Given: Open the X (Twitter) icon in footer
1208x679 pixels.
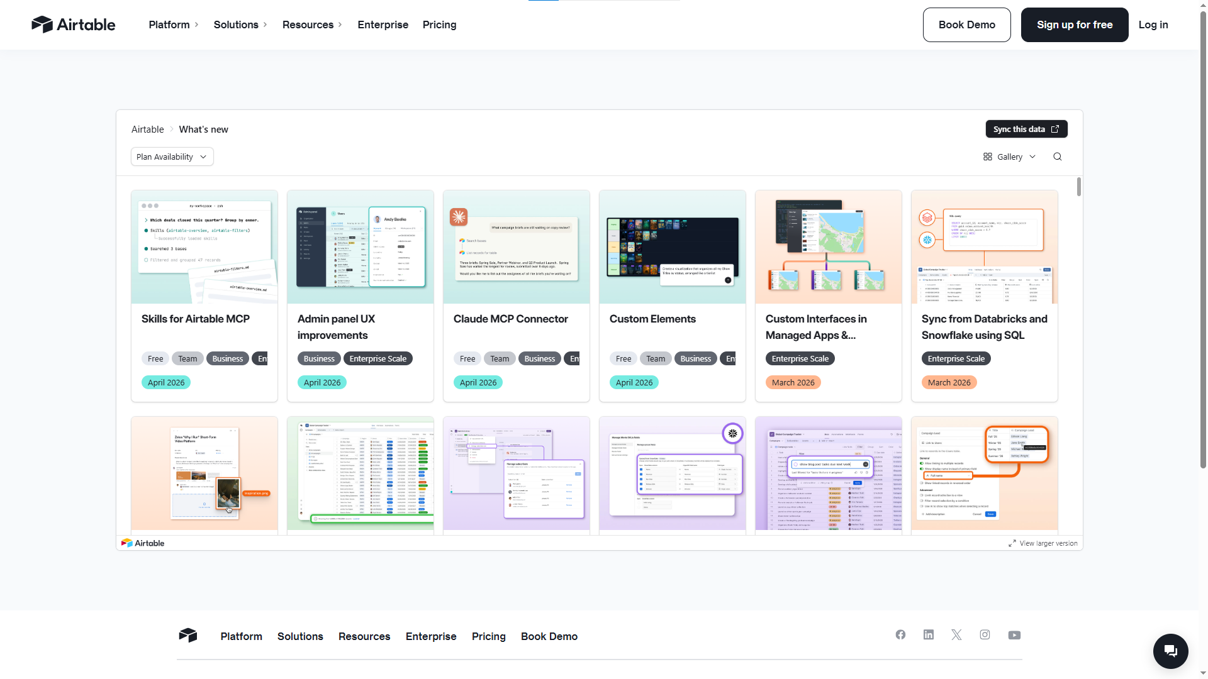Looking at the screenshot, I should [956, 635].
